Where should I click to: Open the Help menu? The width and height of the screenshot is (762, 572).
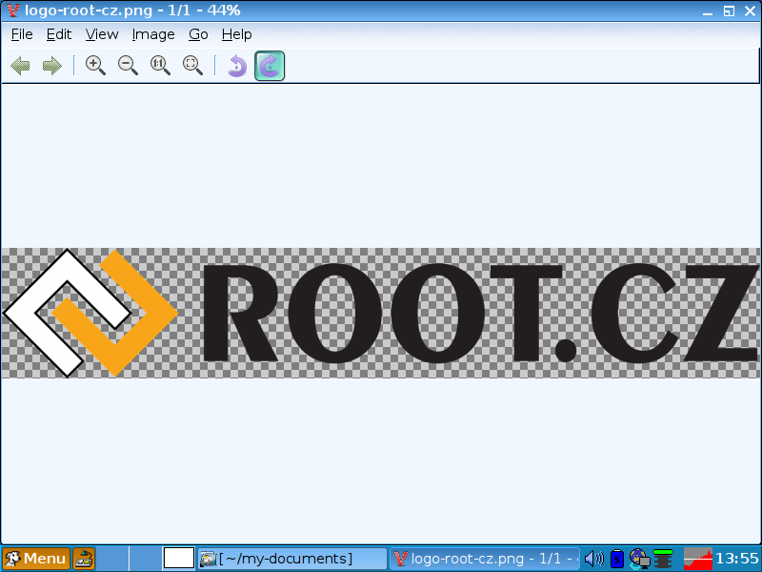[236, 34]
